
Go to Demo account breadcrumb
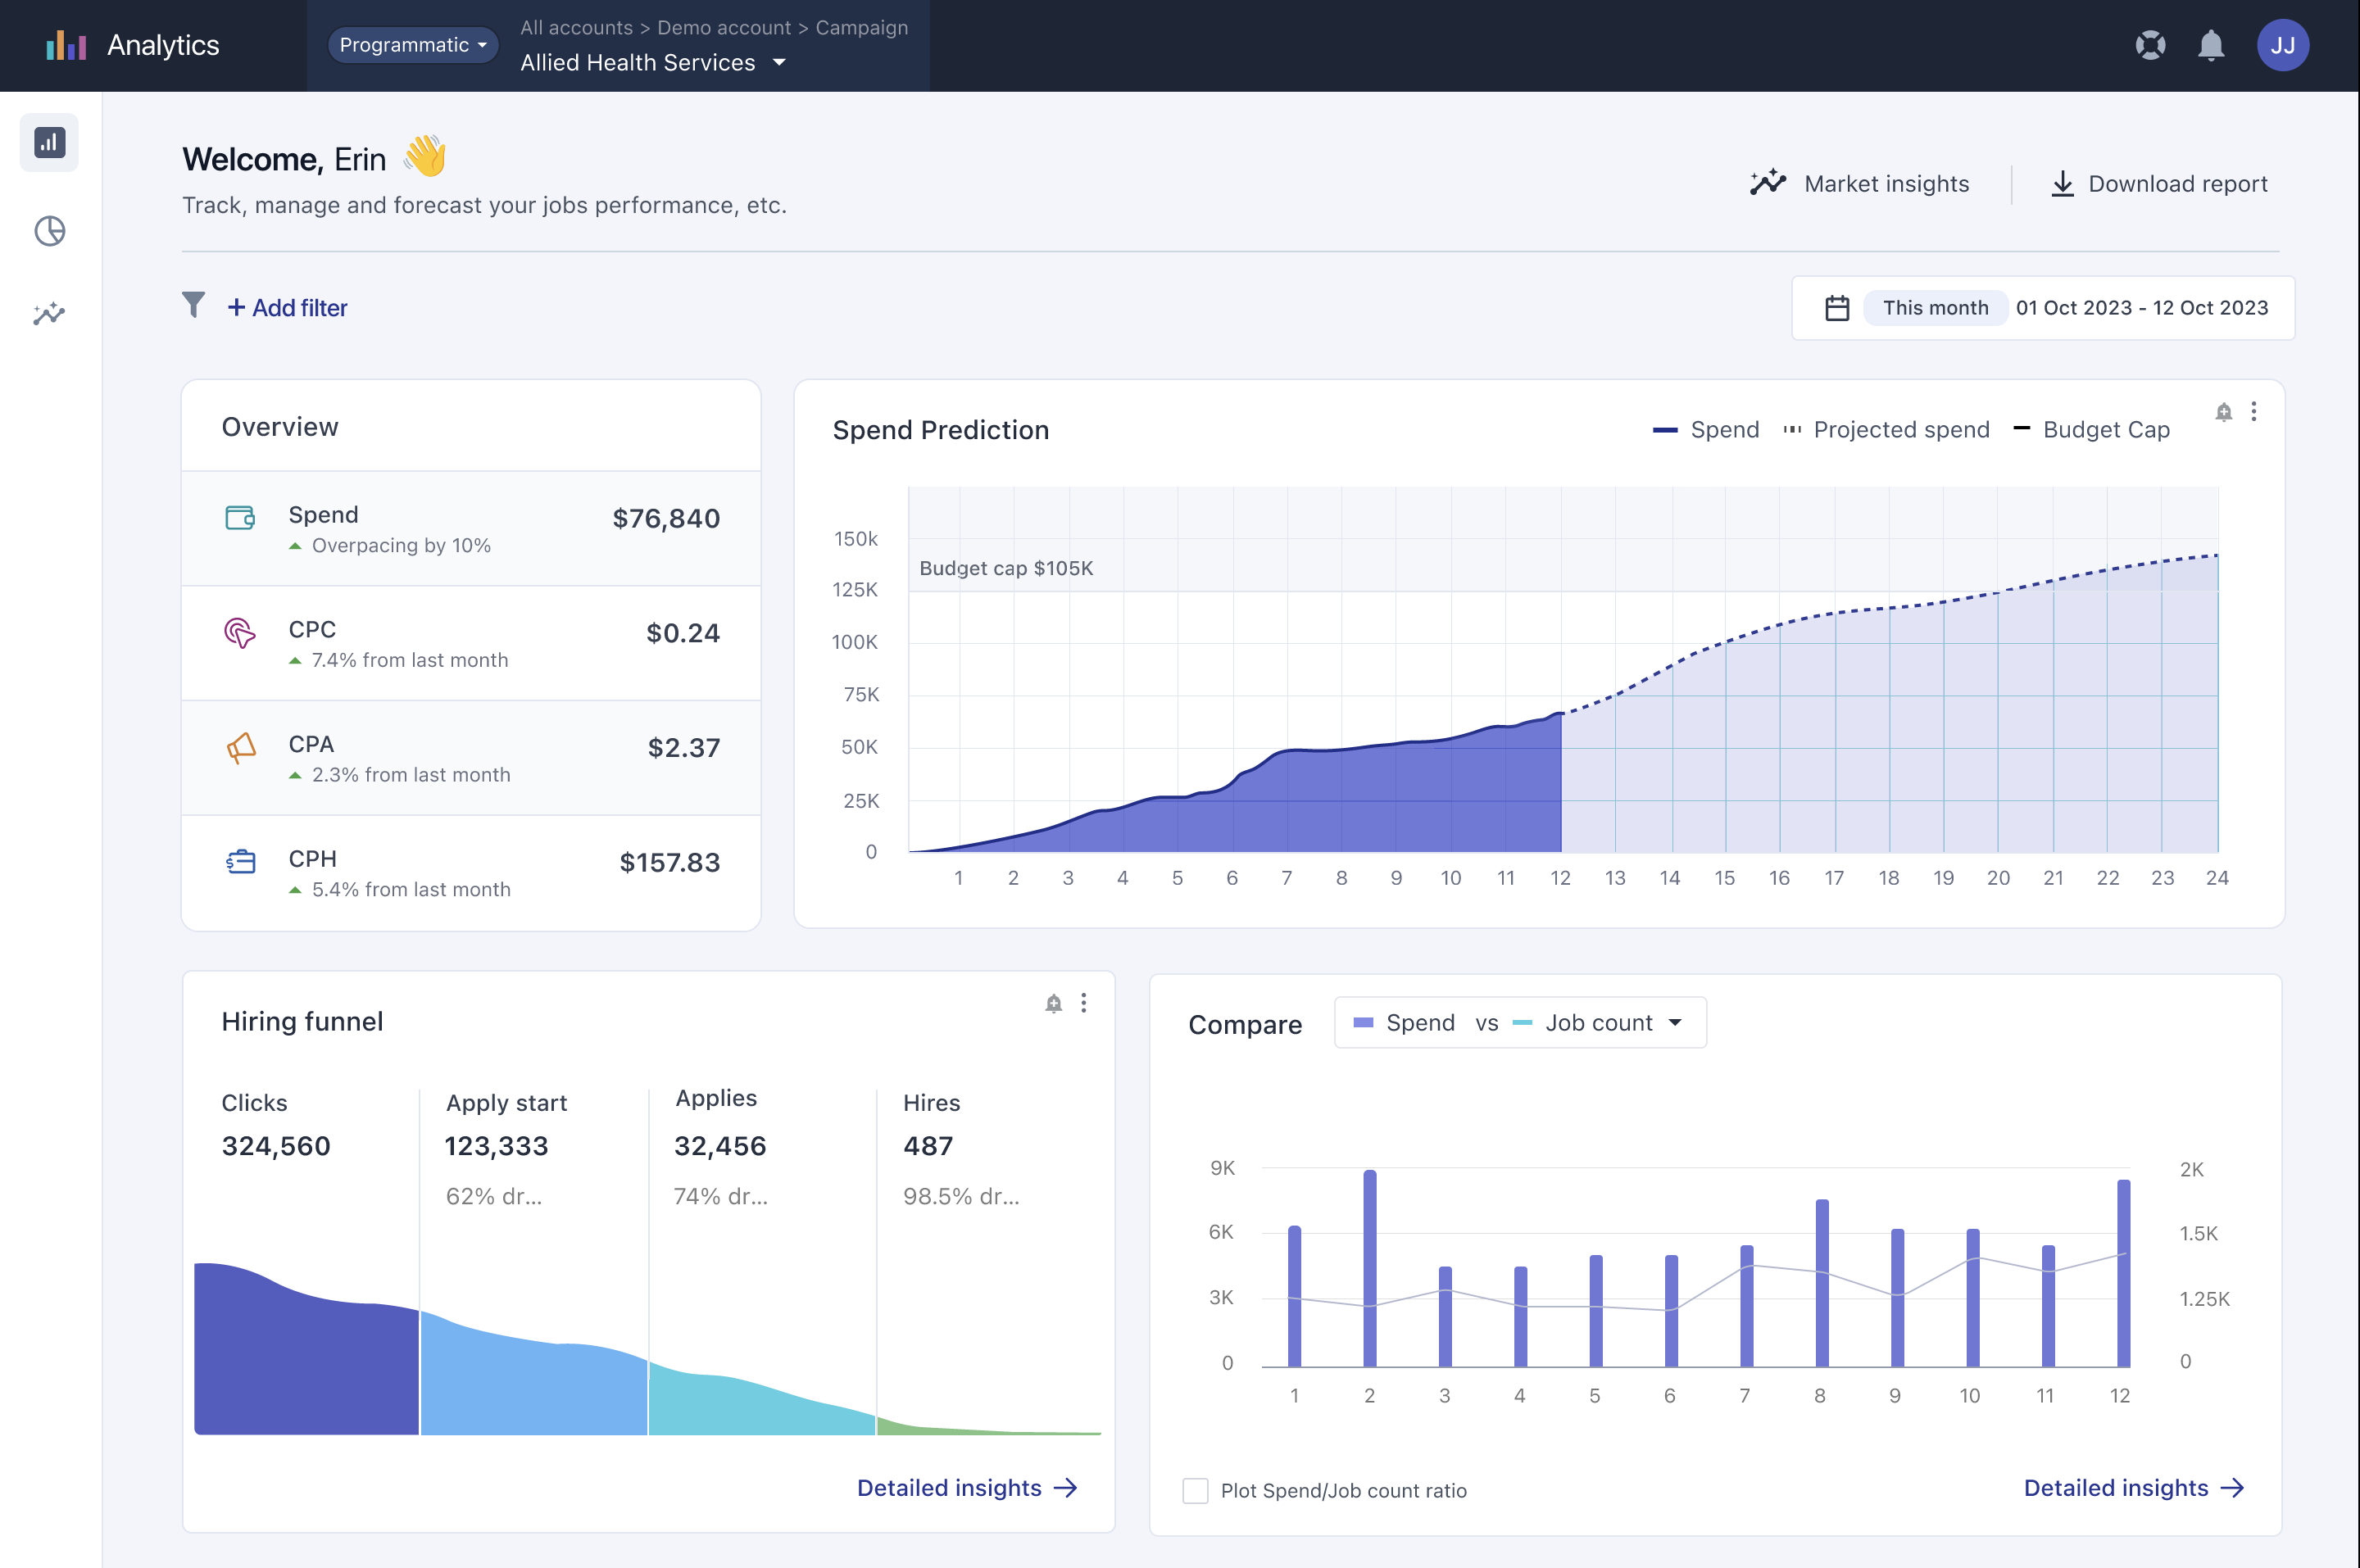coord(724,28)
